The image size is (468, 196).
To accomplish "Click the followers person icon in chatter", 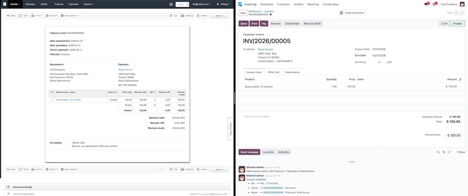I will [450, 152].
